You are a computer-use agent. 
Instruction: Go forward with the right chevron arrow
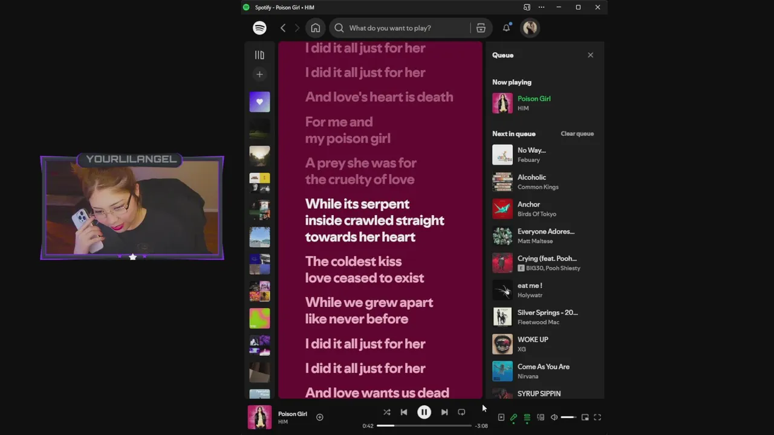point(297,28)
